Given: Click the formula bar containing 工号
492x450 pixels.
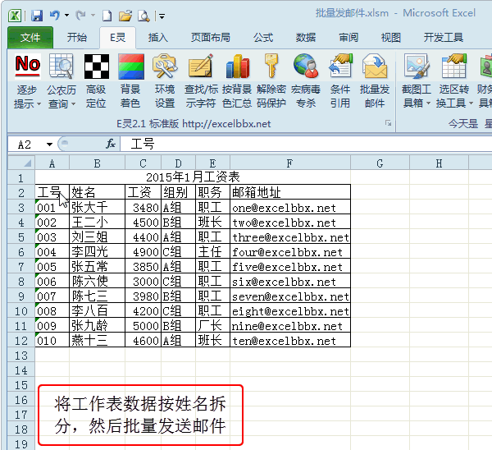Looking at the screenshot, I should pyautogui.click(x=306, y=145).
